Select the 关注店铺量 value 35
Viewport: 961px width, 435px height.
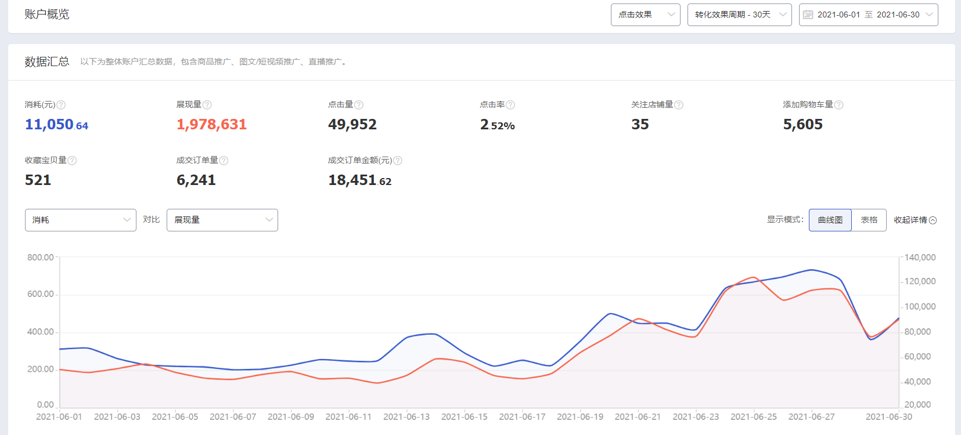[640, 125]
